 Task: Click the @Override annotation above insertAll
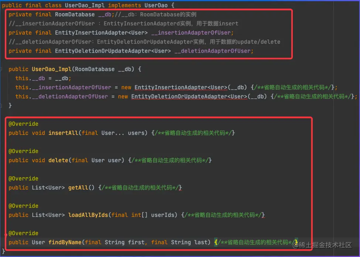pyautogui.click(x=23, y=124)
